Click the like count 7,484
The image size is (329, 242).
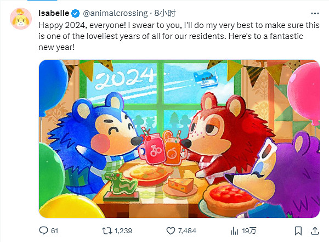(188, 230)
